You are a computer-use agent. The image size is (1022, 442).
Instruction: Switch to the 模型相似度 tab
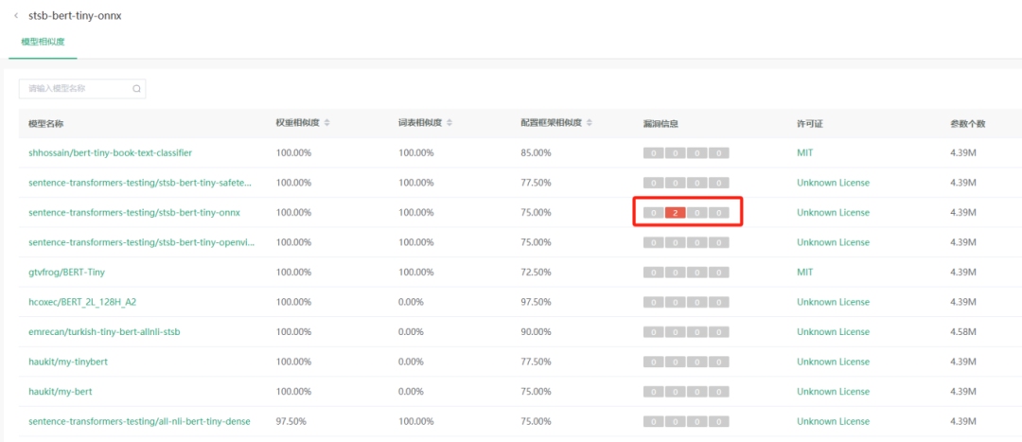[43, 42]
